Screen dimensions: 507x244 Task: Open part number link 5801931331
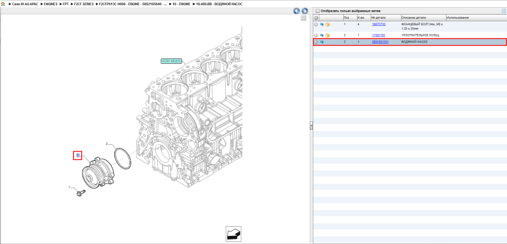380,42
